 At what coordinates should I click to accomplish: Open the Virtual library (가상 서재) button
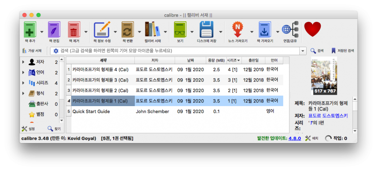coord(32,51)
